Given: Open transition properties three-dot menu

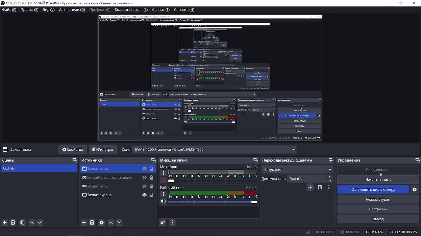Looking at the screenshot, I should [x=329, y=187].
